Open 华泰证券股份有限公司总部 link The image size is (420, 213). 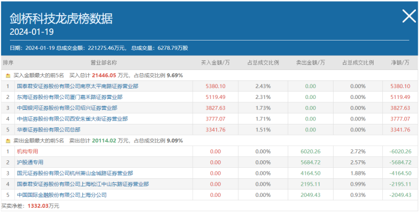[49, 130]
